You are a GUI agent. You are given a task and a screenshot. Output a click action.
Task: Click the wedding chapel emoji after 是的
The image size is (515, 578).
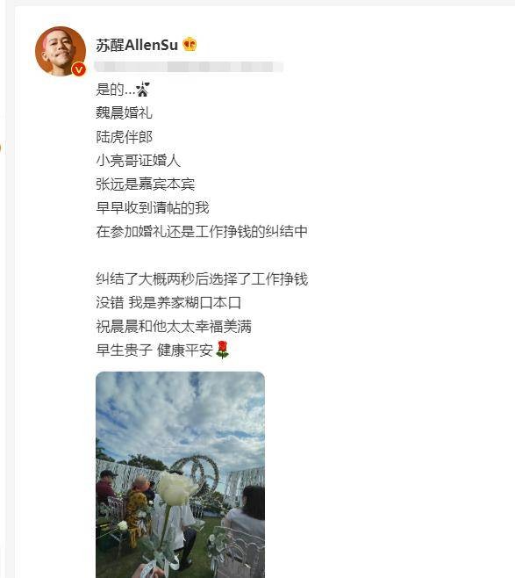point(142,90)
